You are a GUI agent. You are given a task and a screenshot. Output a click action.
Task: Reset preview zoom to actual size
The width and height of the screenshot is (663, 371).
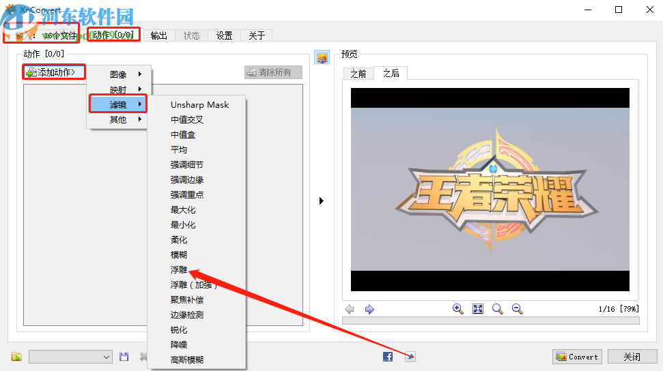[498, 309]
